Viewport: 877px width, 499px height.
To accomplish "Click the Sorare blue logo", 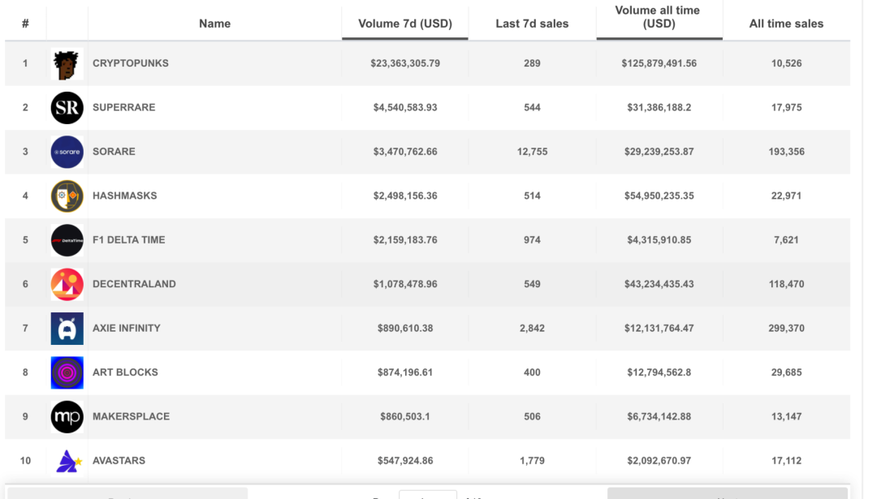I will click(x=67, y=152).
